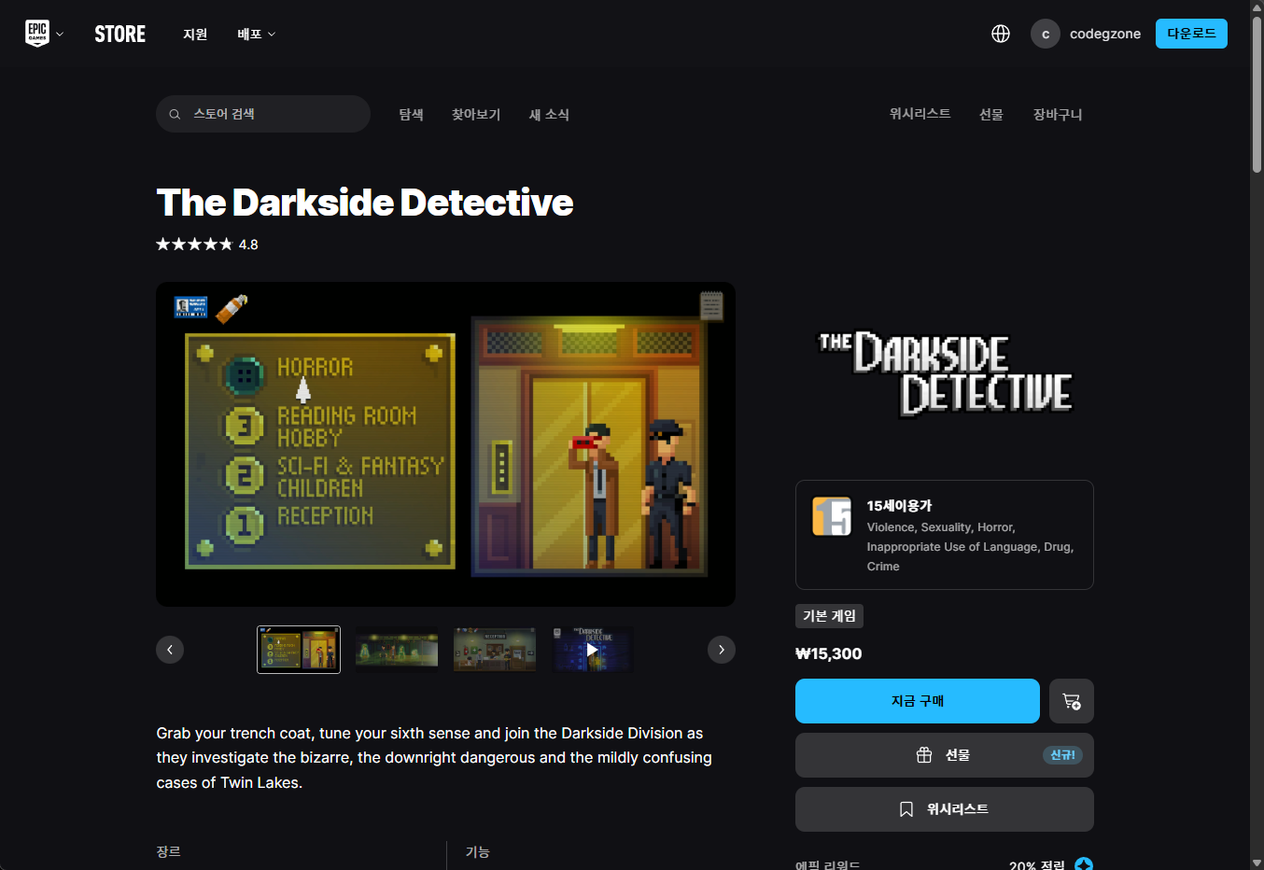
Task: Click the scrollbar up arrow
Action: click(x=1257, y=7)
